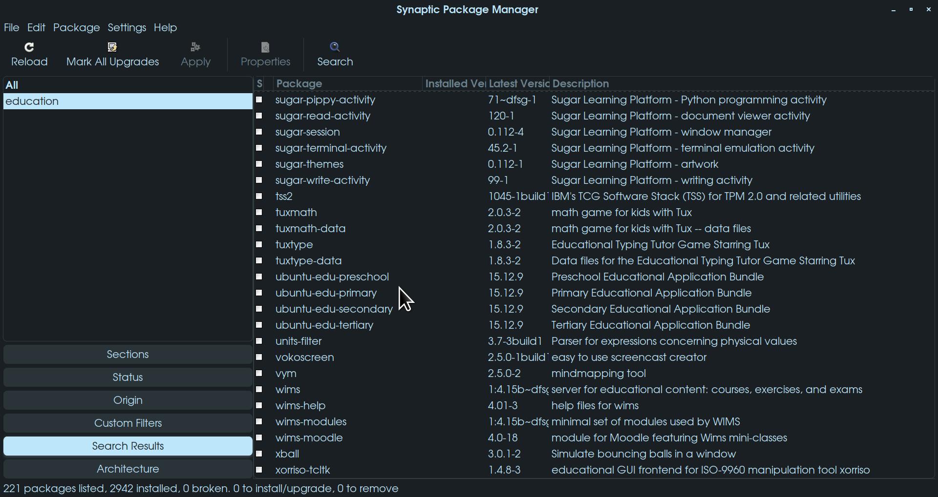
Task: Sort by the Latest Version column header
Action: pos(518,84)
